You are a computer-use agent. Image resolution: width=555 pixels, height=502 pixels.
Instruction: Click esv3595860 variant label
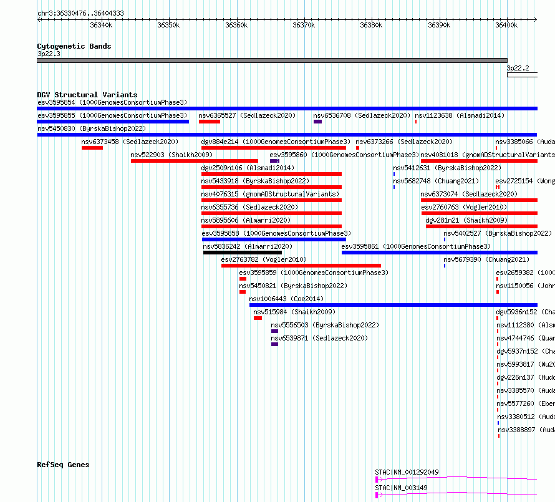tap(344, 155)
